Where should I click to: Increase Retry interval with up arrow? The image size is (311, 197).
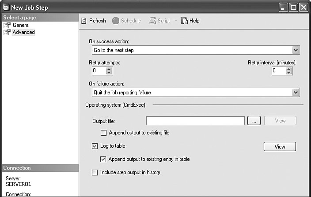(x=289, y=69)
